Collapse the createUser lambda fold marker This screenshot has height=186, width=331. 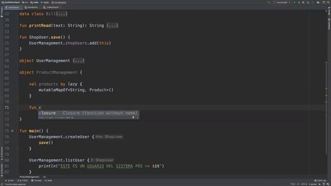click(x=18, y=137)
